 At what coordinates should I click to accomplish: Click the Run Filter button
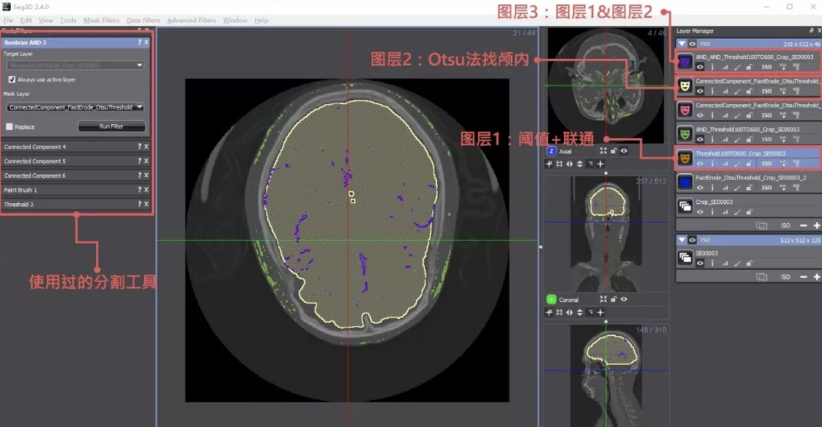point(111,127)
